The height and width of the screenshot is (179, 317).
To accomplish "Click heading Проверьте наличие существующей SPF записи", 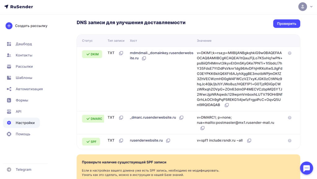I will [124, 162].
